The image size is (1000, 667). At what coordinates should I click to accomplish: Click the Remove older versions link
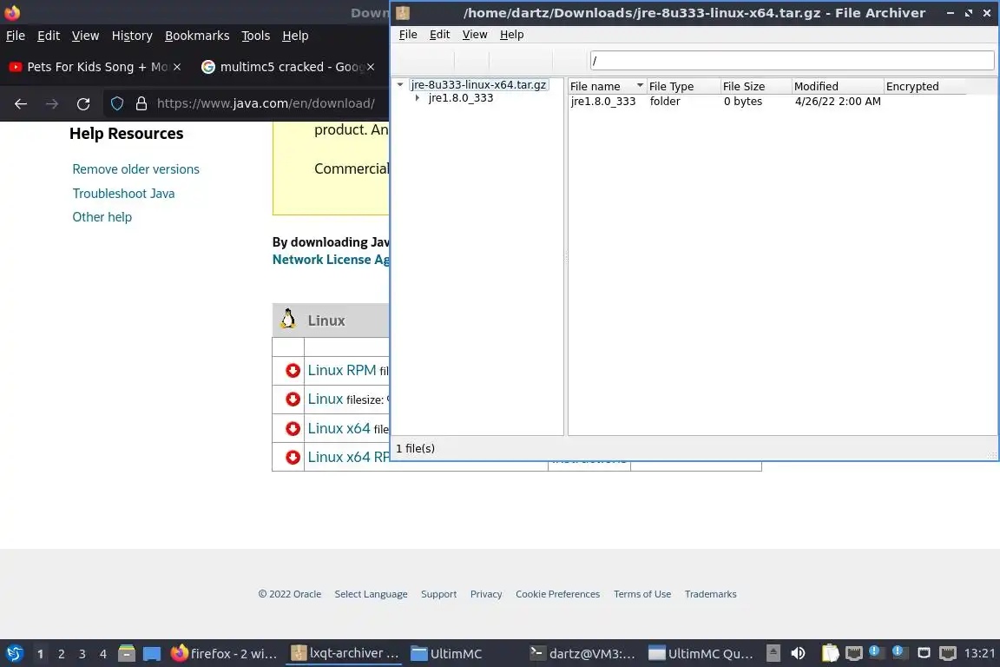[x=135, y=169]
